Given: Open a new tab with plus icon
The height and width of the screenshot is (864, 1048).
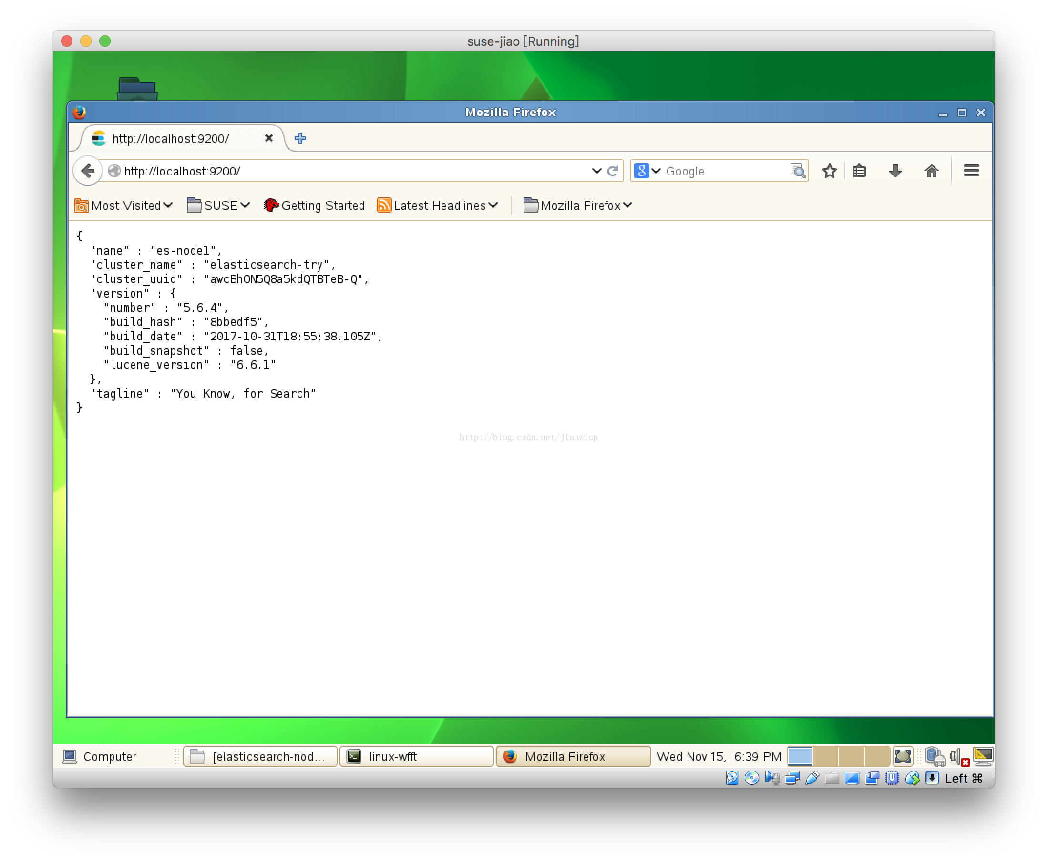Looking at the screenshot, I should [300, 138].
